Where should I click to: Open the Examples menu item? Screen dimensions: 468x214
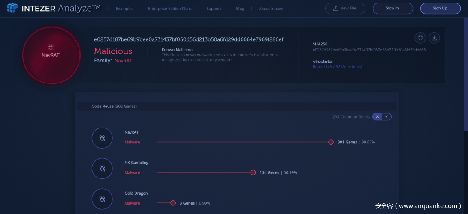[x=124, y=9]
